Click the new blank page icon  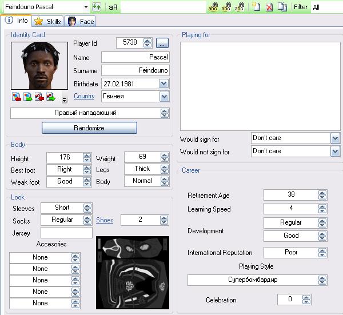click(x=257, y=7)
